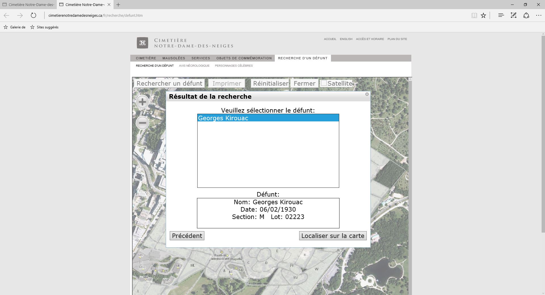545x295 pixels.
Task: Go forward in browser history
Action: click(20, 15)
